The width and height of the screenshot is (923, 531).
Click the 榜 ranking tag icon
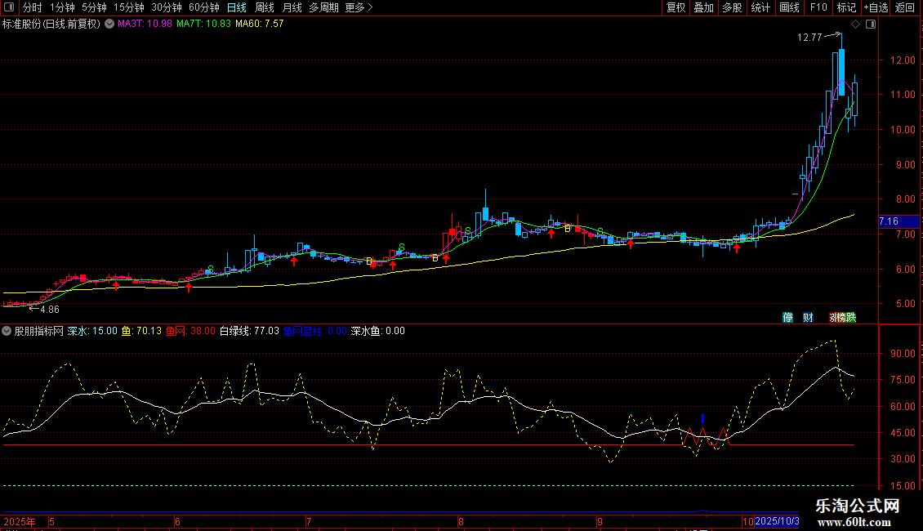[x=840, y=318]
